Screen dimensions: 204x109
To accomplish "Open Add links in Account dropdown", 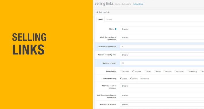I will point(162,105).
